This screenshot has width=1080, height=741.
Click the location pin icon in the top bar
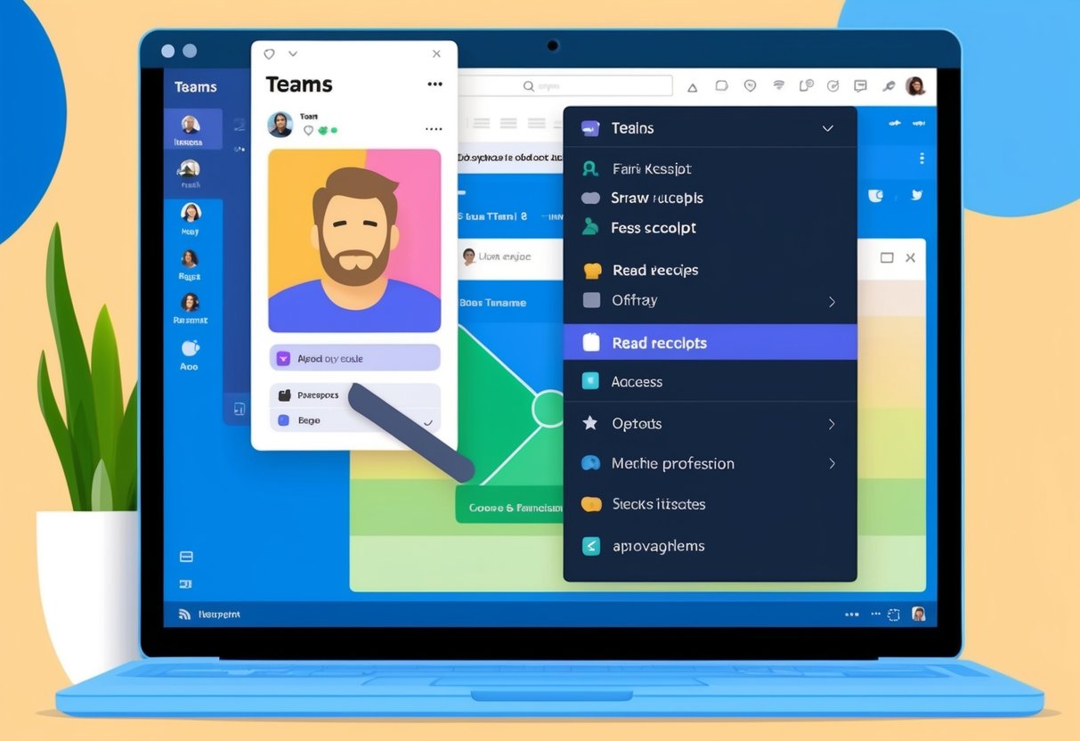tap(750, 85)
